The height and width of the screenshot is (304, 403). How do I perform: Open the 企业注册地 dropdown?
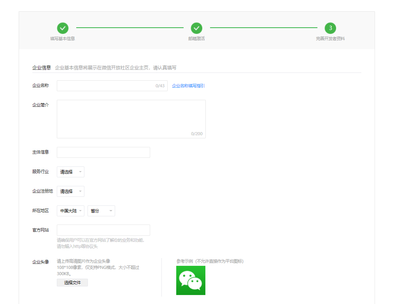tap(70, 191)
